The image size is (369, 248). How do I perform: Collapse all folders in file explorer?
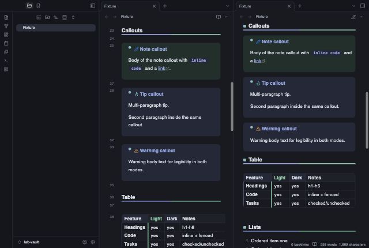(73, 17)
